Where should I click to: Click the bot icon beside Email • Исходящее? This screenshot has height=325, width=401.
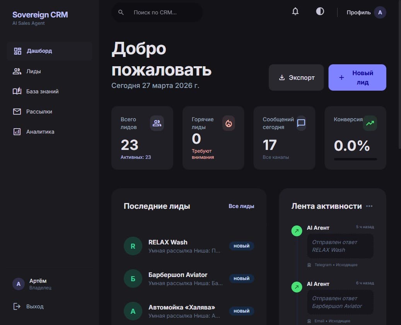point(309,321)
